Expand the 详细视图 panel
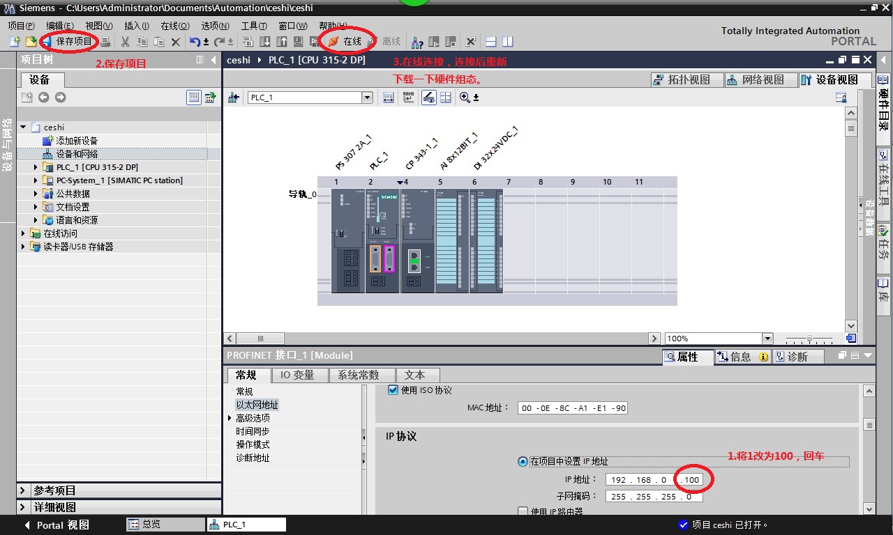 (23, 507)
